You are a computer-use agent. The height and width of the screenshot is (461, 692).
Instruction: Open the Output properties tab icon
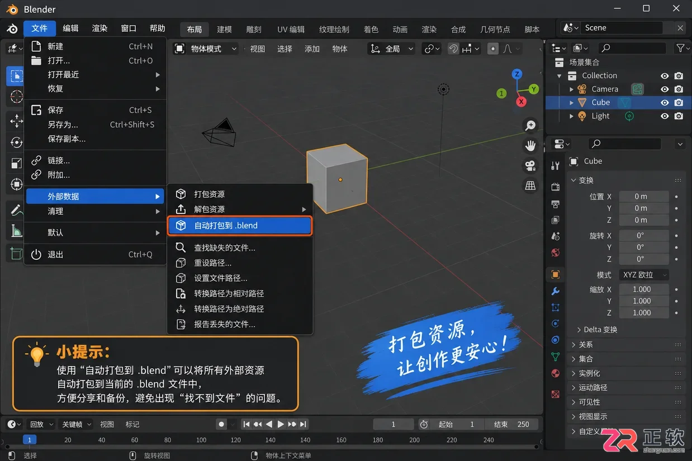tap(555, 204)
